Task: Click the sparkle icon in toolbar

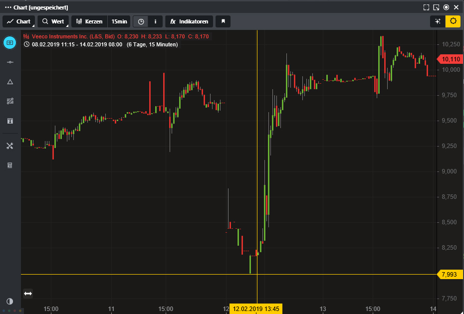Action: click(x=438, y=21)
